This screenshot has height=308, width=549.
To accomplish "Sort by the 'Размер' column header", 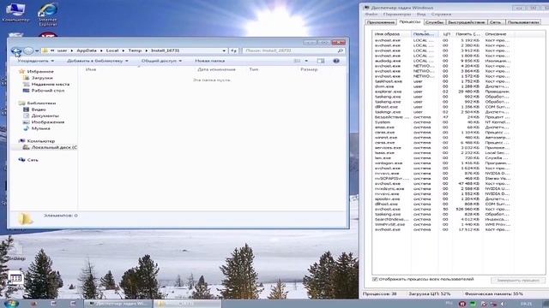I will coord(309,69).
